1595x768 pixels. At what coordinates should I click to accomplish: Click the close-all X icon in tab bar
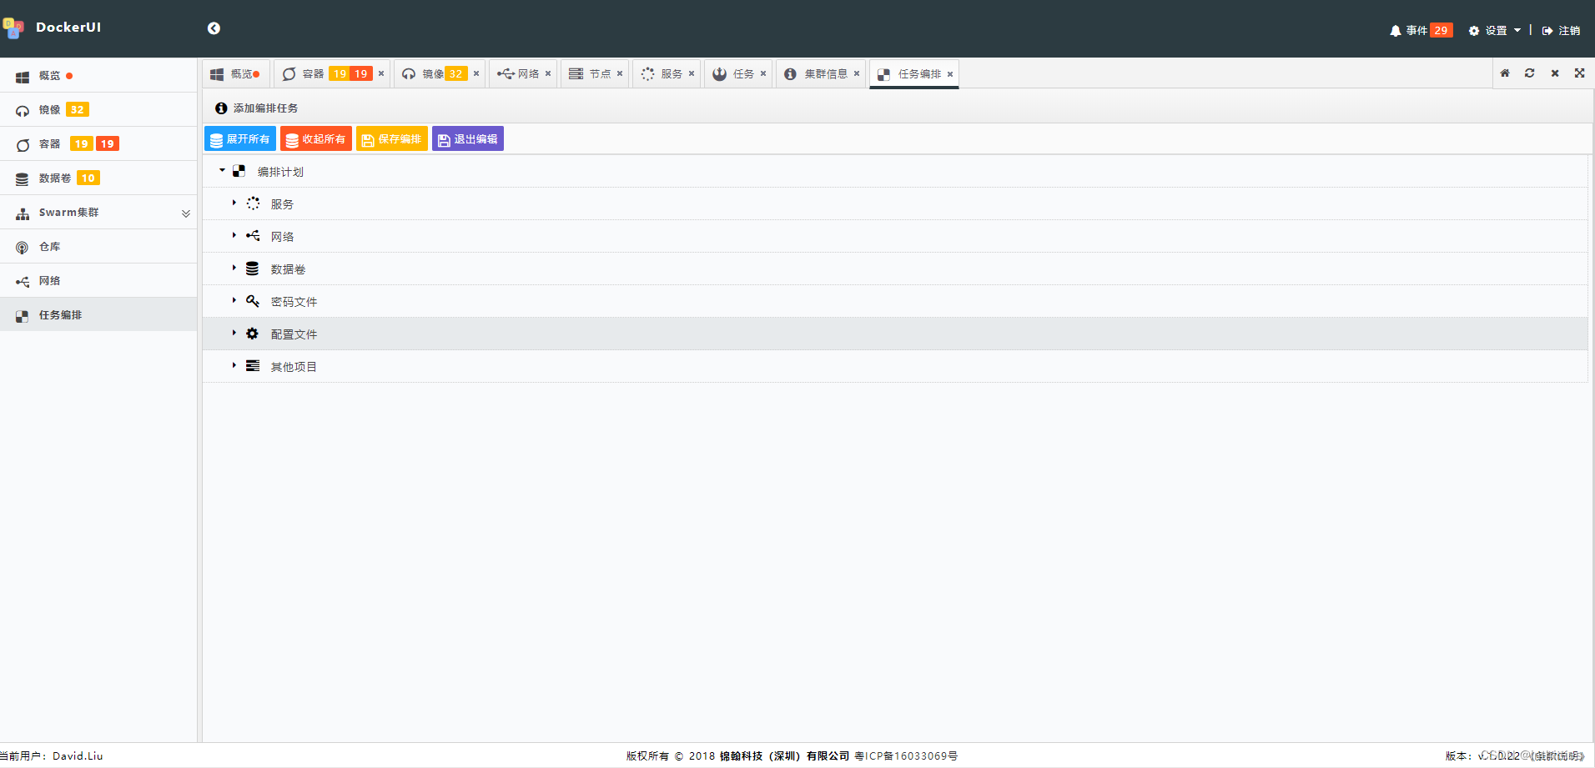click(x=1555, y=73)
